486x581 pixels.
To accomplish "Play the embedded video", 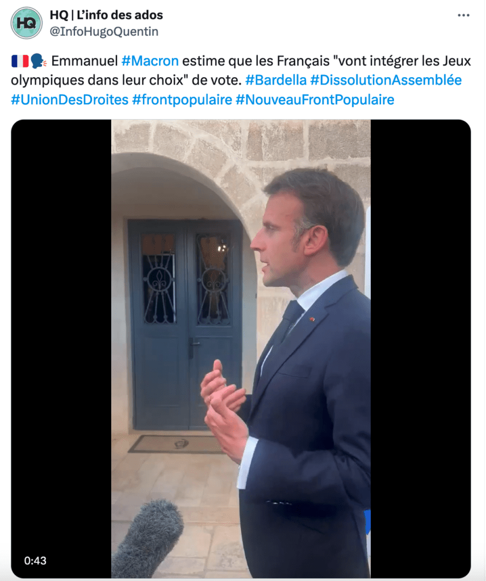I will (241, 348).
